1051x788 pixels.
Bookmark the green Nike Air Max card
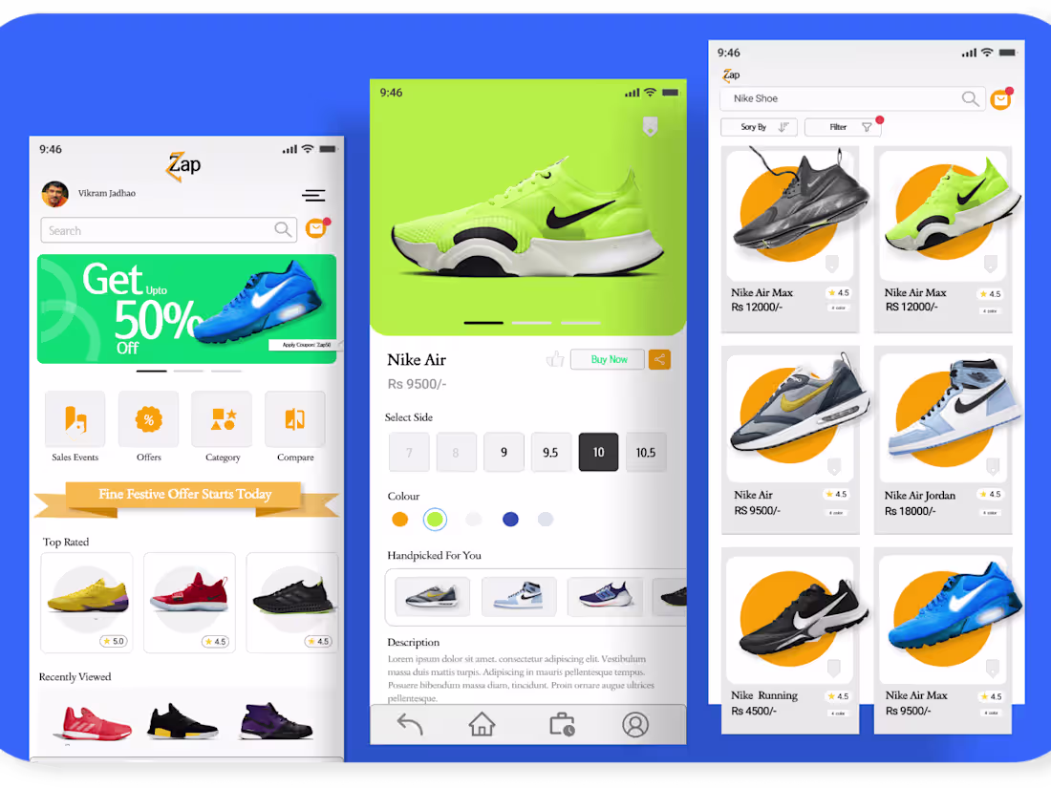(x=991, y=264)
